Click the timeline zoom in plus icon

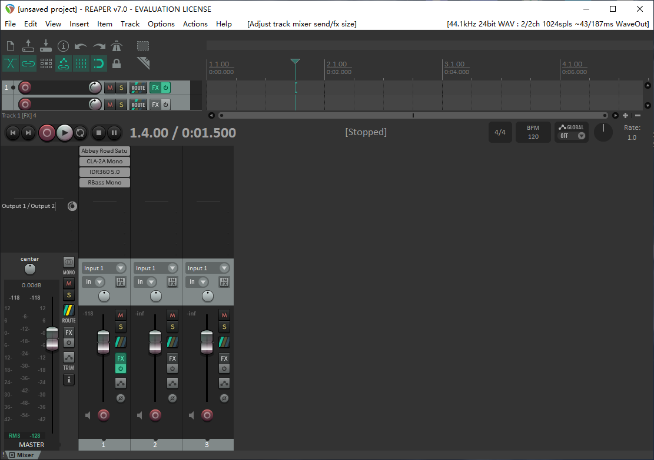625,115
